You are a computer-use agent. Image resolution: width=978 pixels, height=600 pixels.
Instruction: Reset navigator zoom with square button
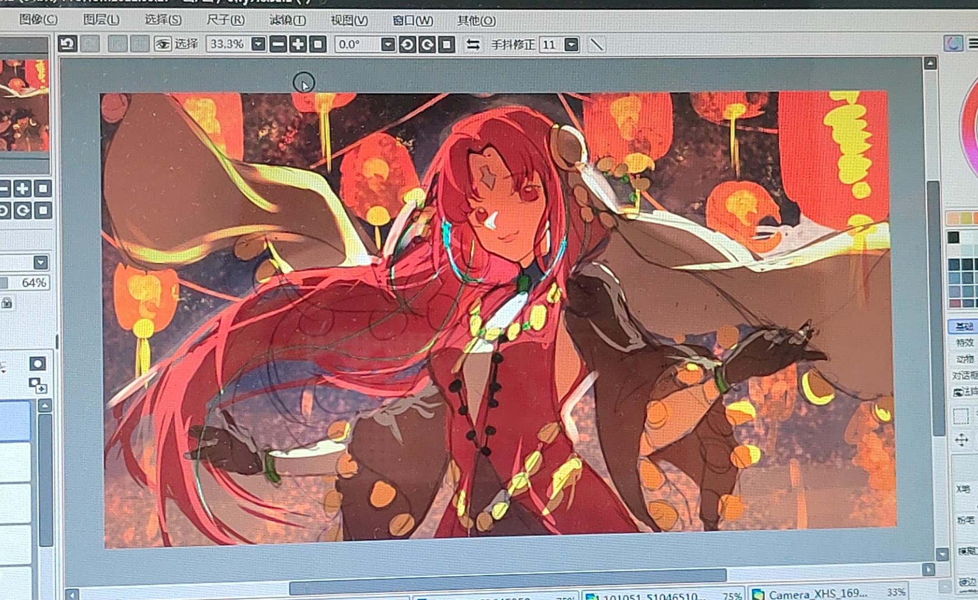click(x=43, y=189)
